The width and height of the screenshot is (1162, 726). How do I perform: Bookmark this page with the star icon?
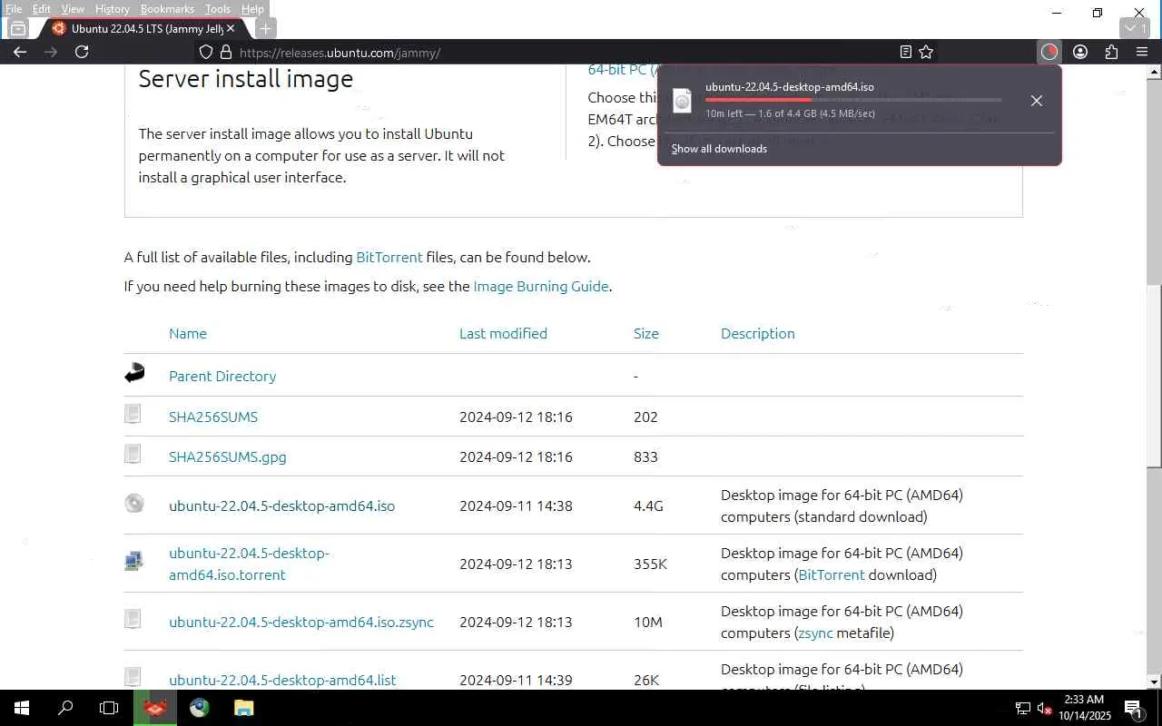(x=926, y=52)
